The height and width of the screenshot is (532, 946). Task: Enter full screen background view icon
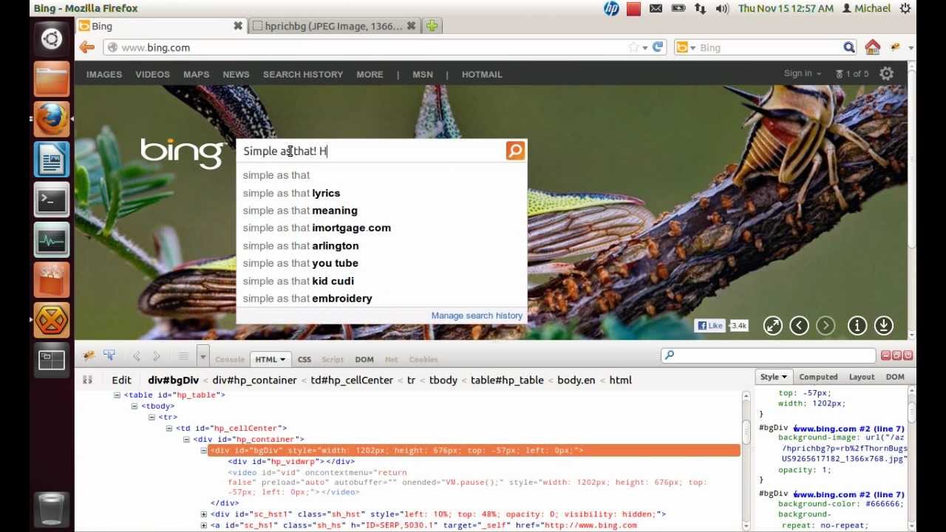pyautogui.click(x=772, y=325)
